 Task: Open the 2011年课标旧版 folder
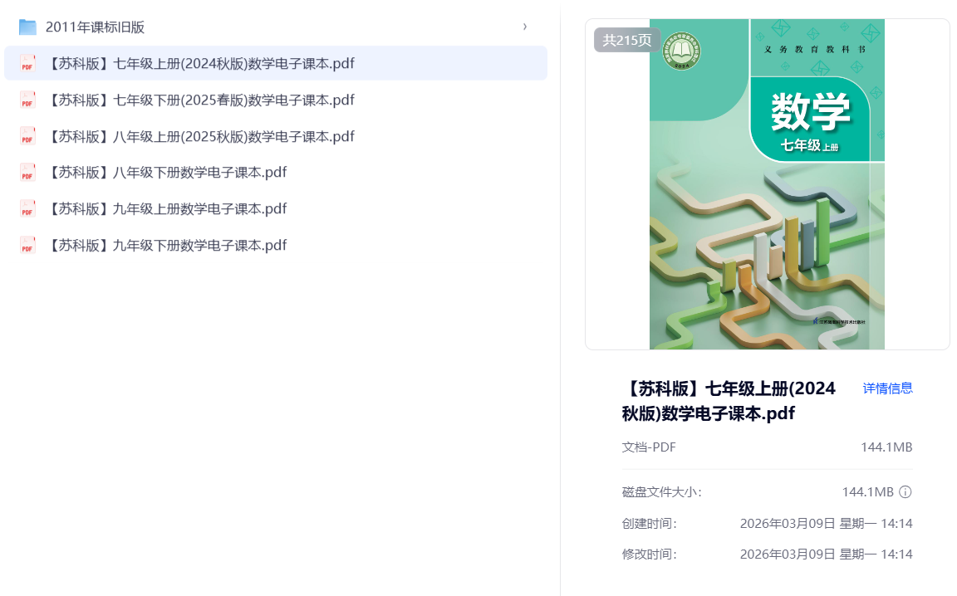coord(95,27)
